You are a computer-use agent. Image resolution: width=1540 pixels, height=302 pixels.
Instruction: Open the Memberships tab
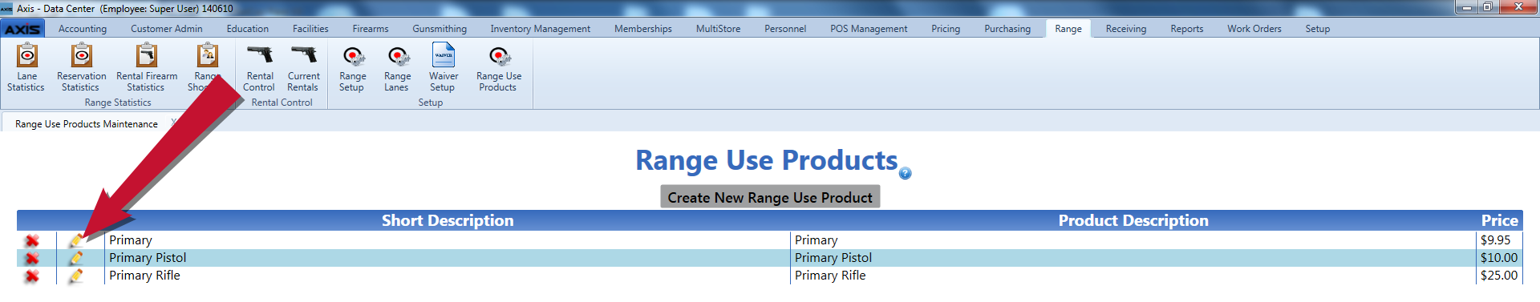(x=643, y=29)
